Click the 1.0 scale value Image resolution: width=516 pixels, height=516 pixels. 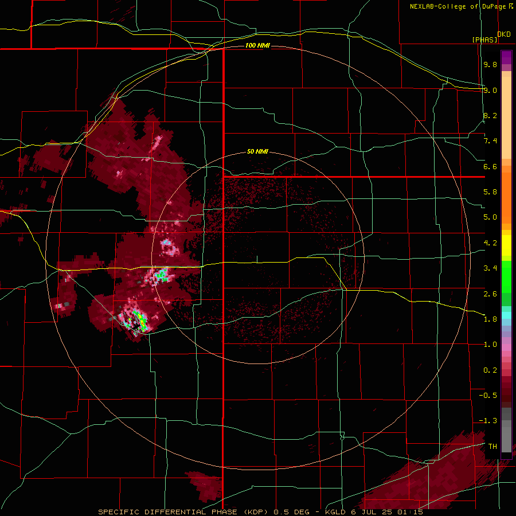tap(490, 345)
